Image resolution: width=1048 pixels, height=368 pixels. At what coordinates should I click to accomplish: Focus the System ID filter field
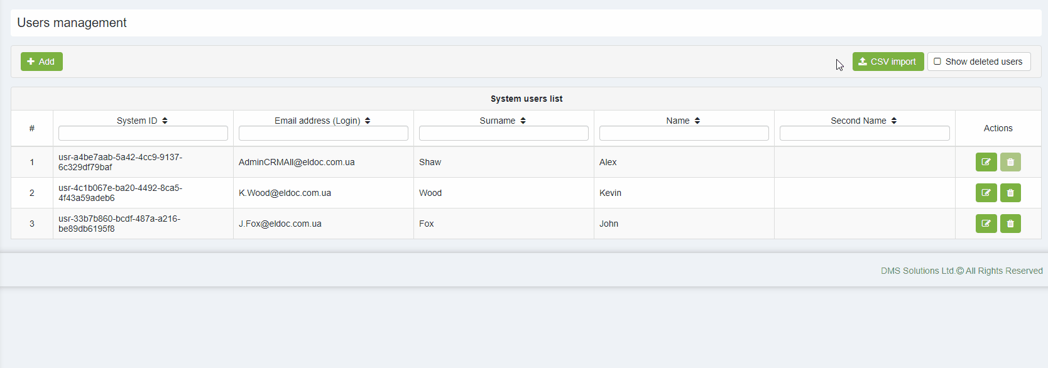coord(143,133)
